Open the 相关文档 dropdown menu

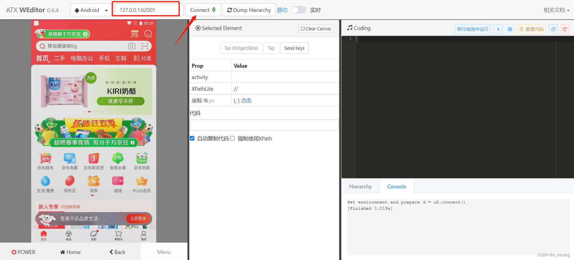[556, 10]
